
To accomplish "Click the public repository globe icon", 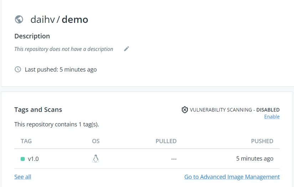I will (19, 19).
